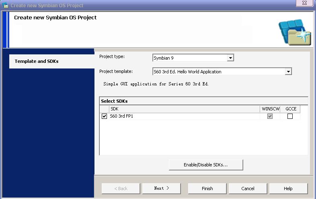Click the GCCE column header

pyautogui.click(x=290, y=109)
